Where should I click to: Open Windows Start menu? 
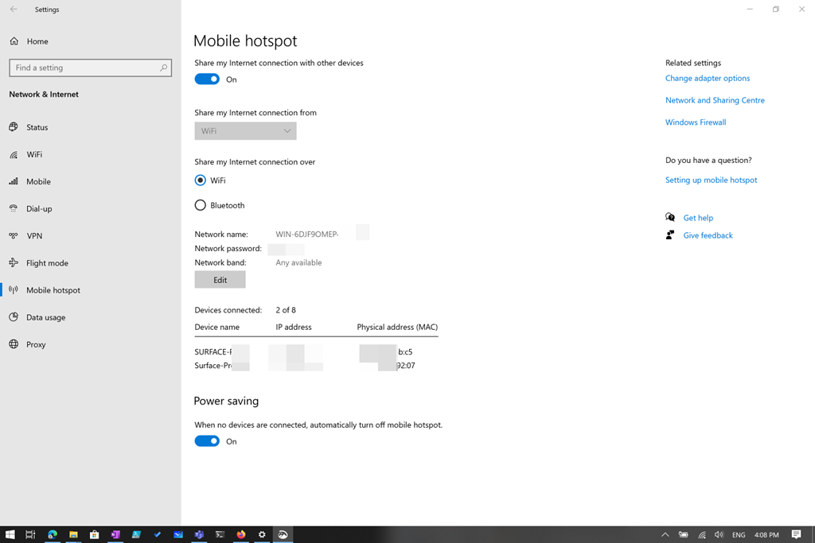coord(10,535)
